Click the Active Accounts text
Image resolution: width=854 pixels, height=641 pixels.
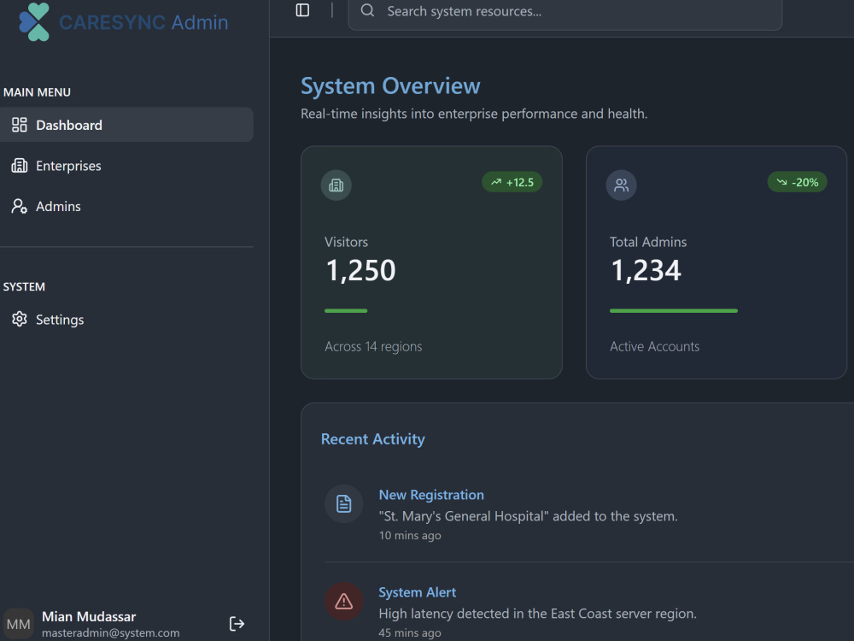point(655,347)
